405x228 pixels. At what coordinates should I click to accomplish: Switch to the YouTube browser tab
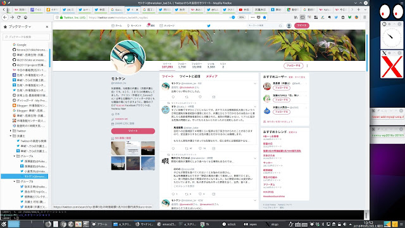(244, 9)
